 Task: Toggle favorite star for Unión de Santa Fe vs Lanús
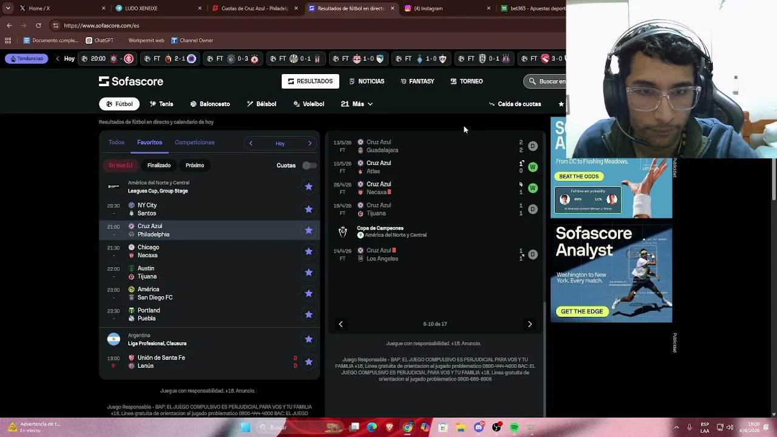pos(309,362)
